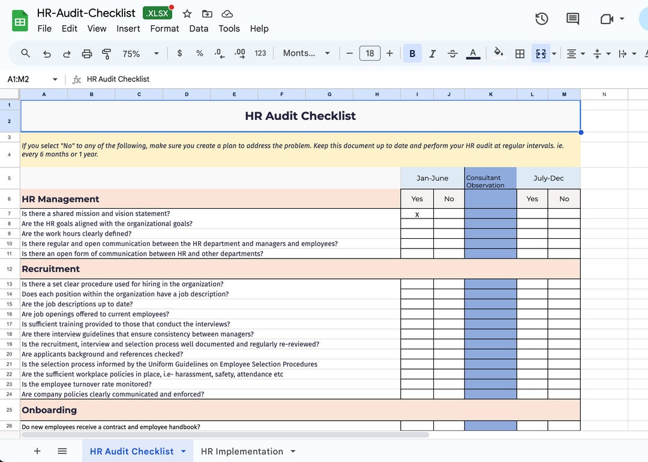Toggle bold formatting
Viewport: 648px width, 462px height.
coord(412,53)
